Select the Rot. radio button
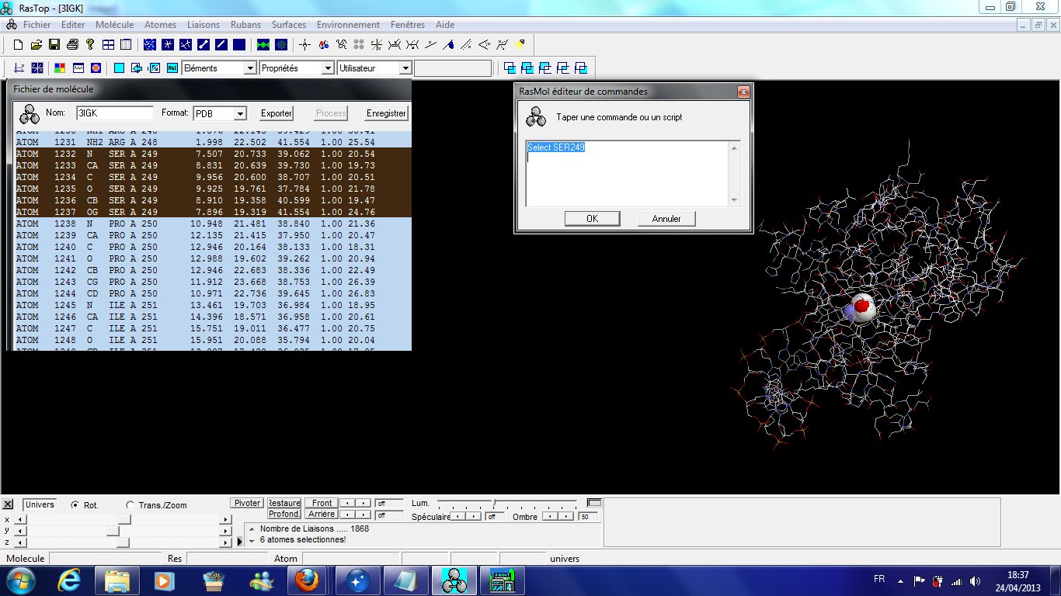The height and width of the screenshot is (596, 1061). [75, 505]
